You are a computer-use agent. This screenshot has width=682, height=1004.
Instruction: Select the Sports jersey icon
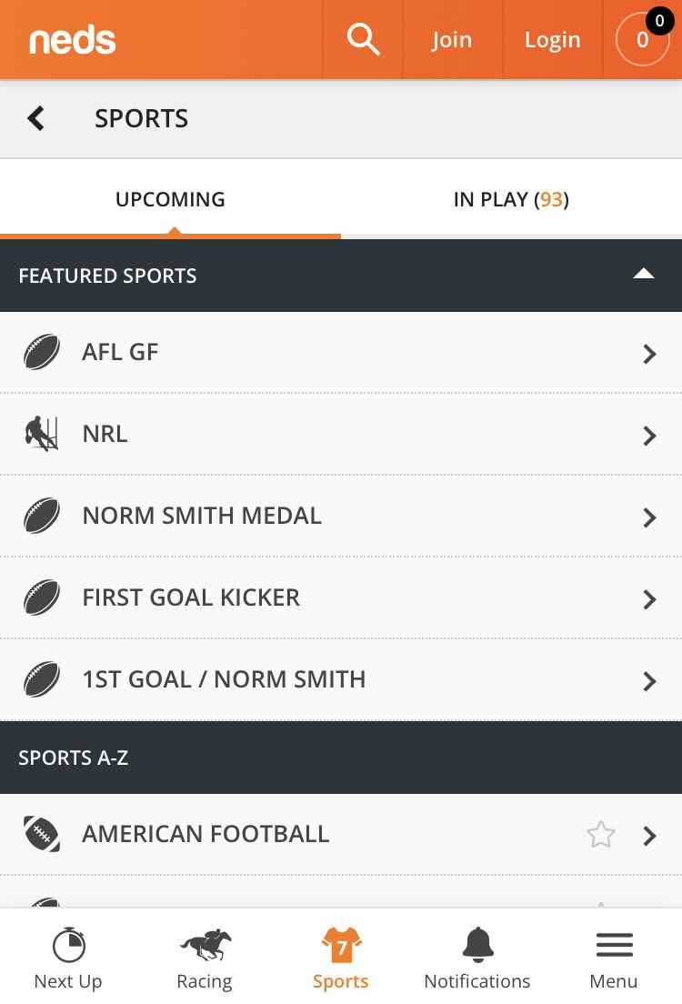[x=341, y=946]
